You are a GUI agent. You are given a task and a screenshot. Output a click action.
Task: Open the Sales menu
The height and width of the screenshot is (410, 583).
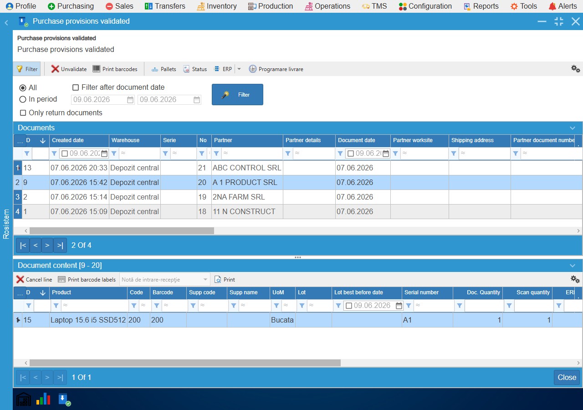119,6
